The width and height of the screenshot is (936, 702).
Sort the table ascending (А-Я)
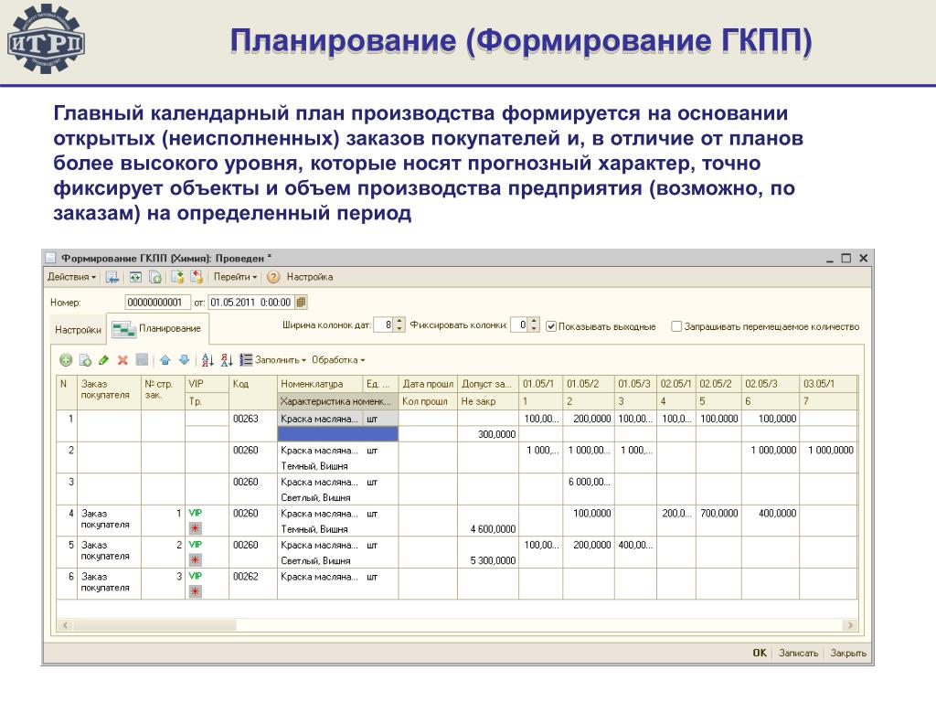(207, 360)
